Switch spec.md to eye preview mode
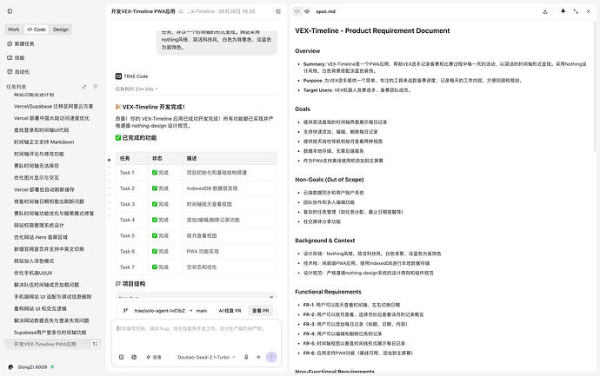Viewport: 600px width, 376px height. pos(307,11)
